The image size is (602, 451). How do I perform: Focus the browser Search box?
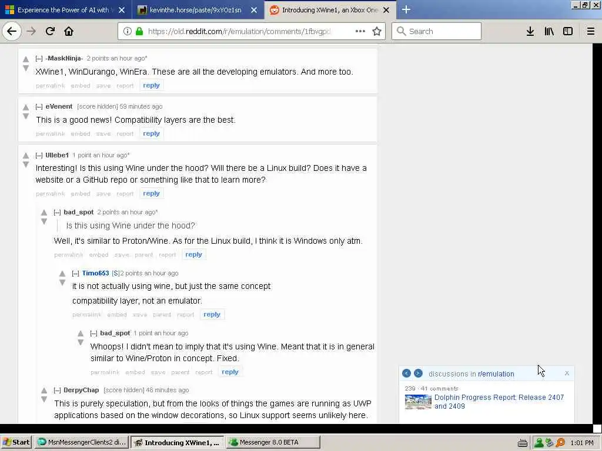pyautogui.click(x=437, y=31)
